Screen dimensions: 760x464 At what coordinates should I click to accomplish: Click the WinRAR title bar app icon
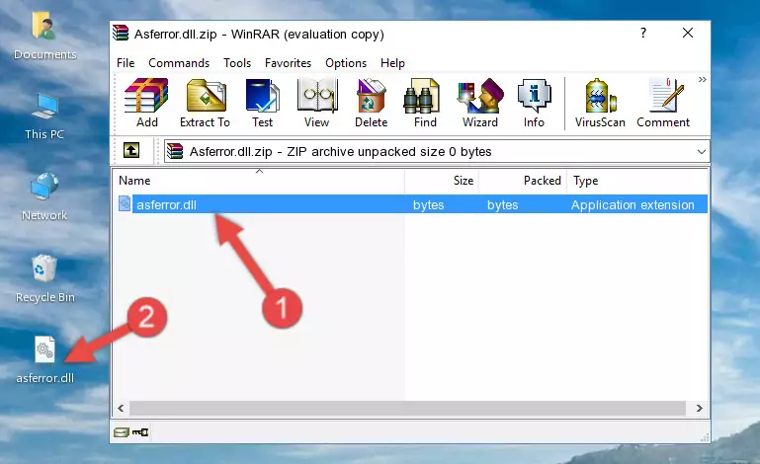(x=121, y=33)
